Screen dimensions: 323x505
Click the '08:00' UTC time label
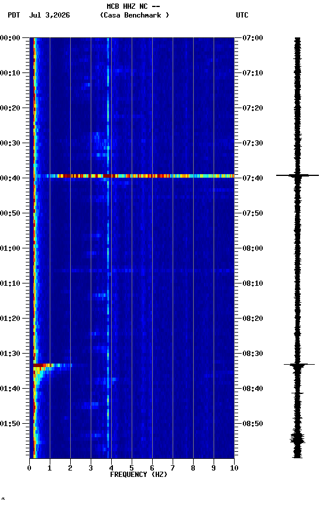pyautogui.click(x=253, y=248)
